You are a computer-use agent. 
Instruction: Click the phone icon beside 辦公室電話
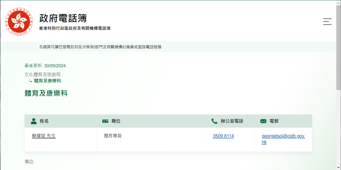pos(215,121)
